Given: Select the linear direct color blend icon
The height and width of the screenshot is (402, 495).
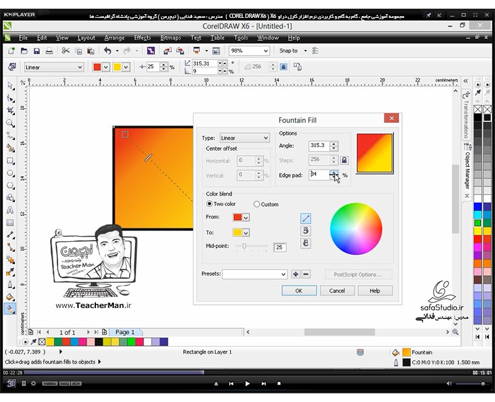Looking at the screenshot, I should tap(305, 218).
